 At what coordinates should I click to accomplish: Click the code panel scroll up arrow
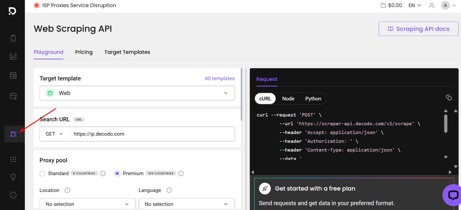point(446,111)
